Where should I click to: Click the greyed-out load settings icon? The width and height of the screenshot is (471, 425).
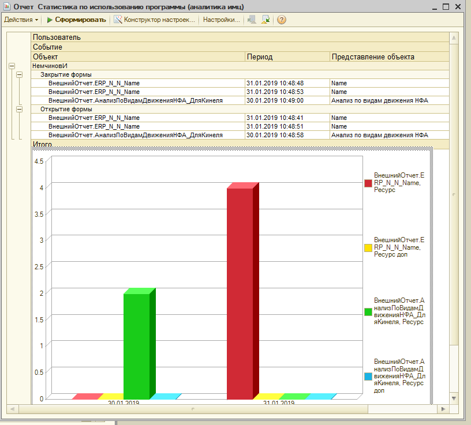click(251, 20)
